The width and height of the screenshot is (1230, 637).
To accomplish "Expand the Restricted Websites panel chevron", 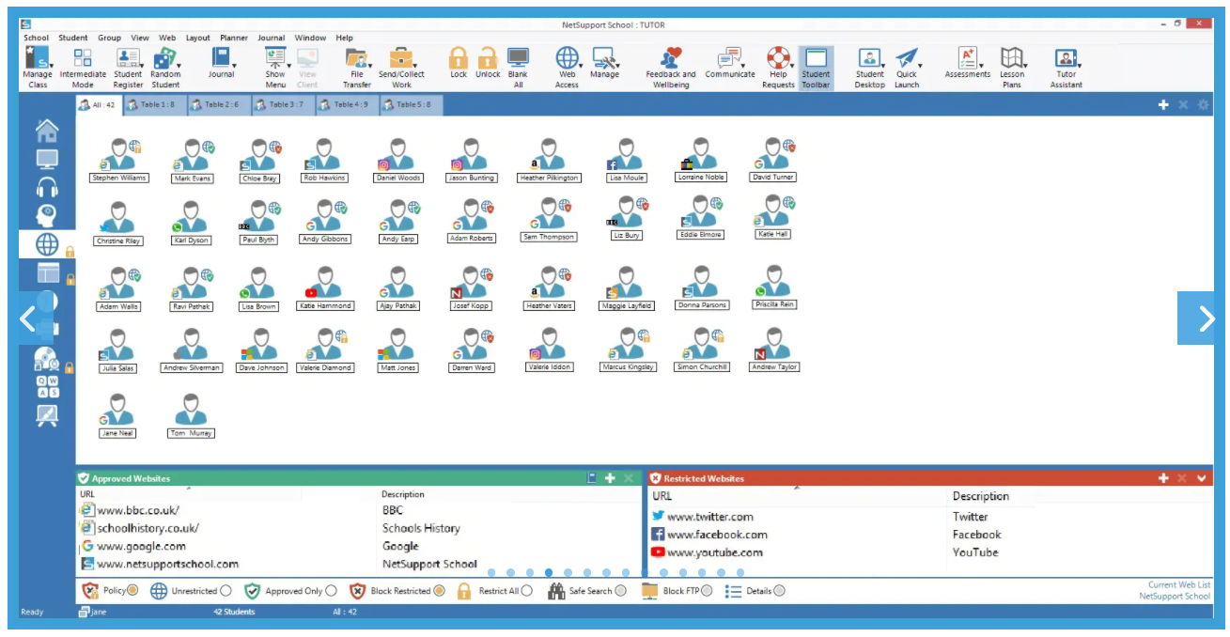I will pos(1201,478).
